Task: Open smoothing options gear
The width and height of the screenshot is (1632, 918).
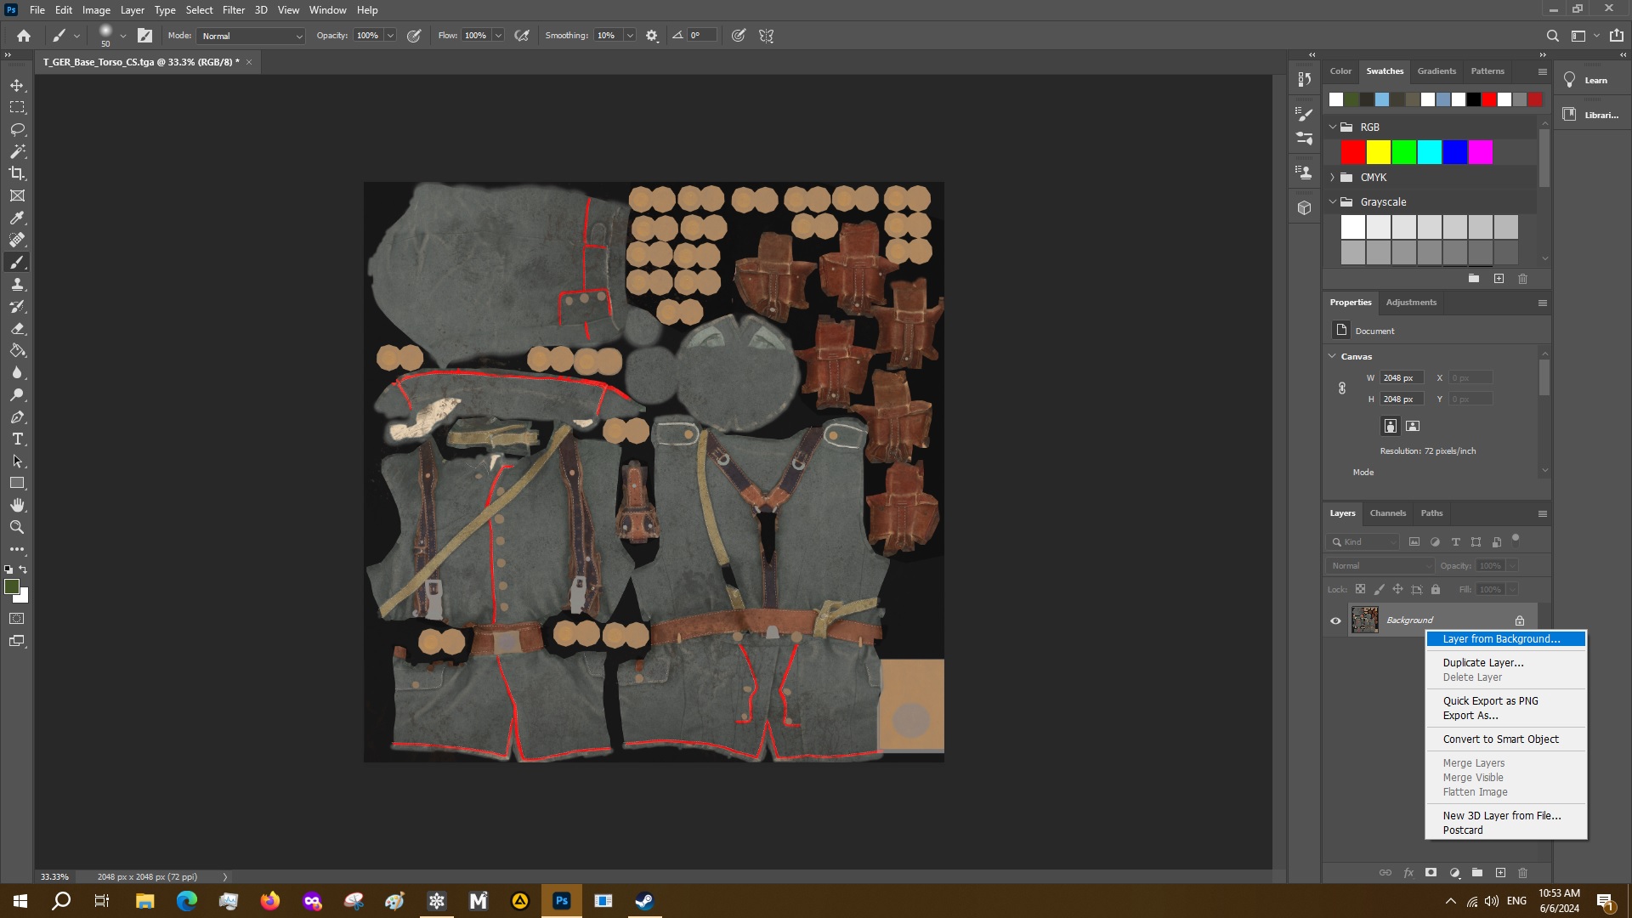Action: (x=652, y=36)
